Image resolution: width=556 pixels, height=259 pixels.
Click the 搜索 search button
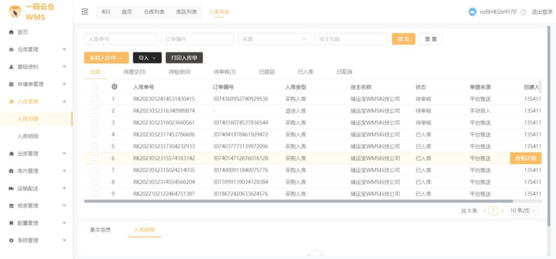click(x=403, y=39)
